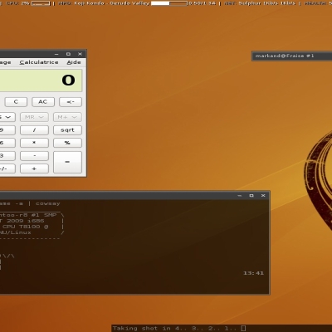Click the '2009 i686' terminal text
Screen dimensions: 332x332
coord(26,221)
